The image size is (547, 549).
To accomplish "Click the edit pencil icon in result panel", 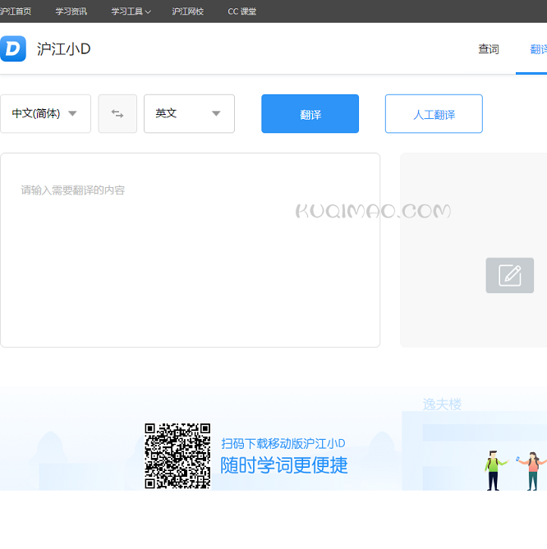I will pos(509,275).
